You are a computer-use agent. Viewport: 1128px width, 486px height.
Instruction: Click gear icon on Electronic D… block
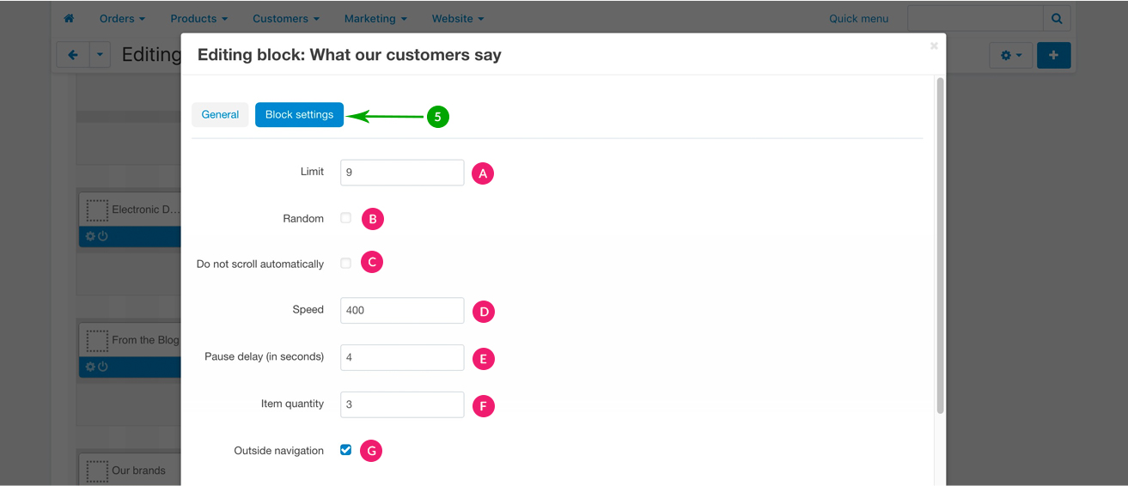tap(90, 236)
